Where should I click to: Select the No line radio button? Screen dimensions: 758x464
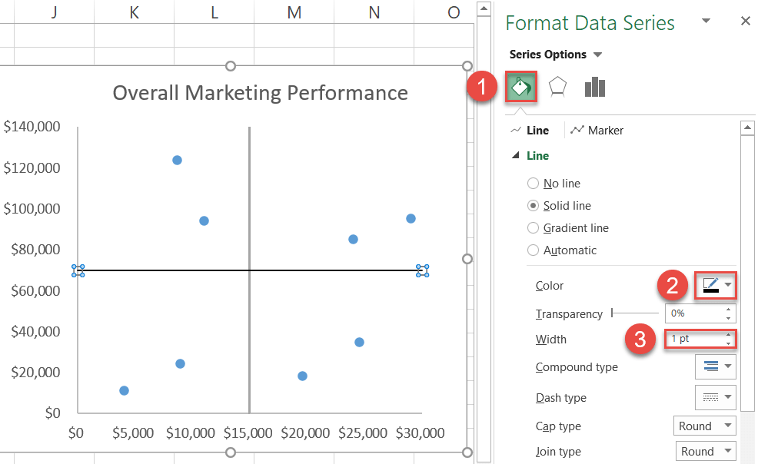click(533, 183)
